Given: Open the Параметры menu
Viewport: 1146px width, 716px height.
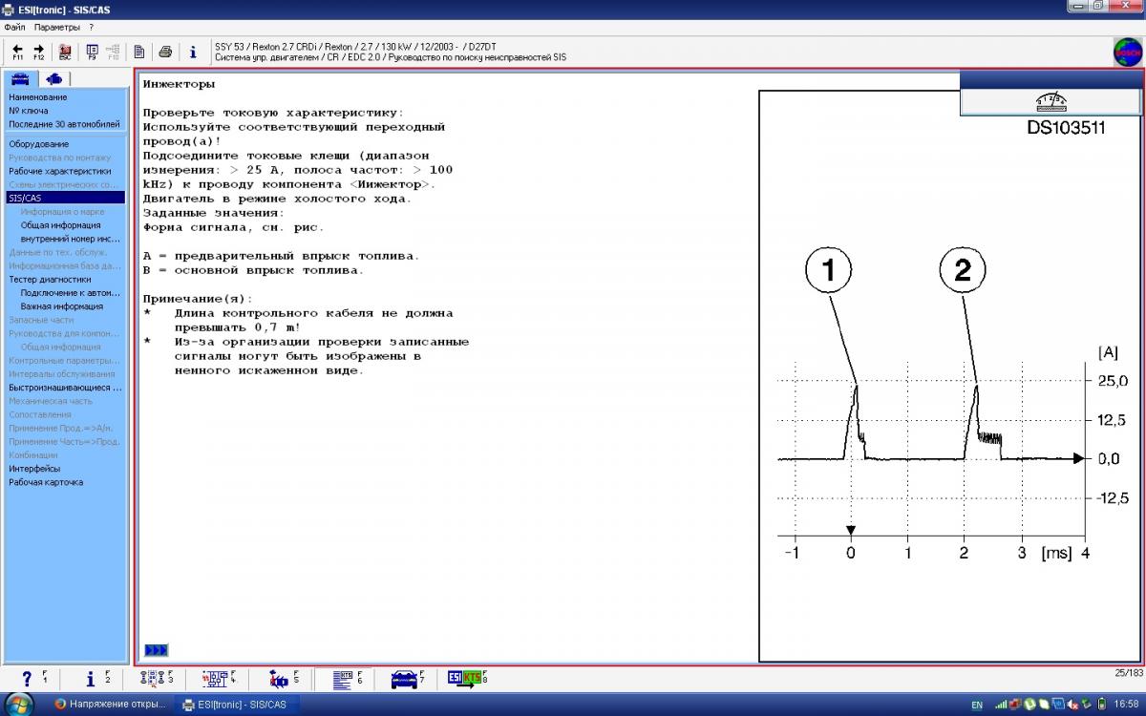Looking at the screenshot, I should (x=57, y=27).
